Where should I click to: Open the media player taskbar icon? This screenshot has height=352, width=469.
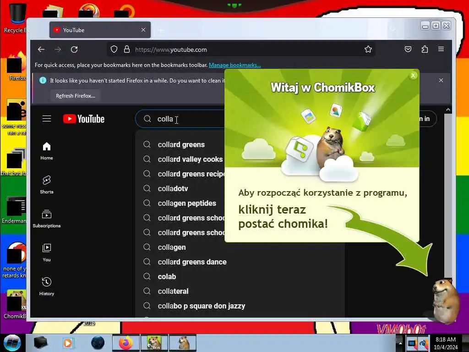coord(68,343)
